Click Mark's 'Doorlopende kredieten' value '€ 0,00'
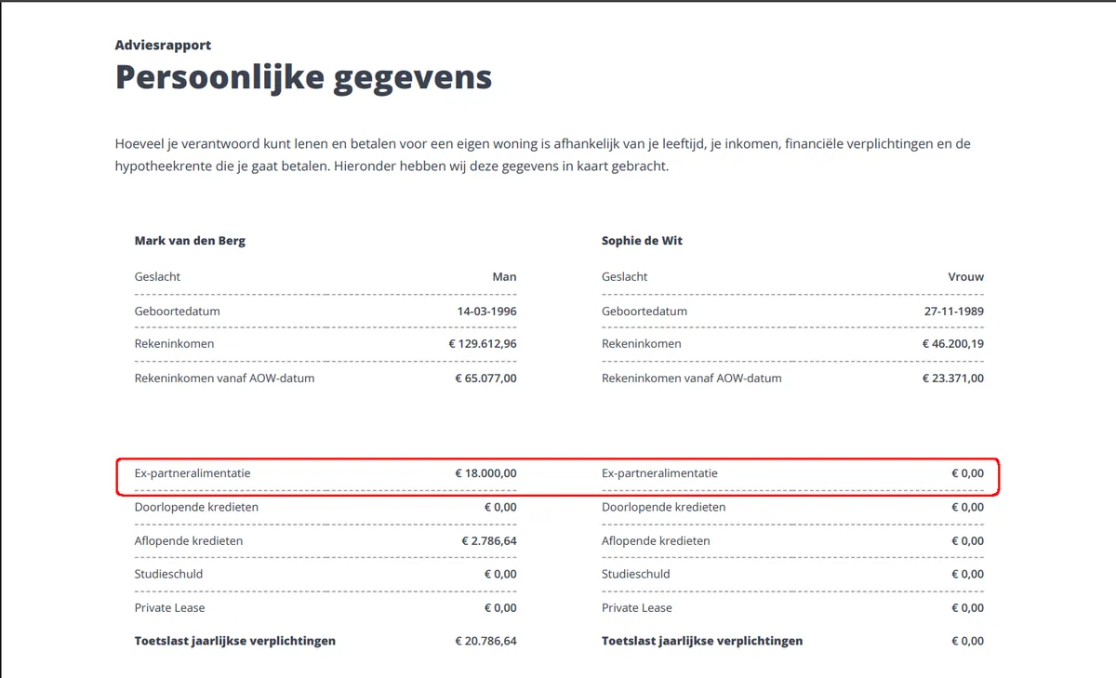Screen dimensions: 1116x678 coord(500,507)
